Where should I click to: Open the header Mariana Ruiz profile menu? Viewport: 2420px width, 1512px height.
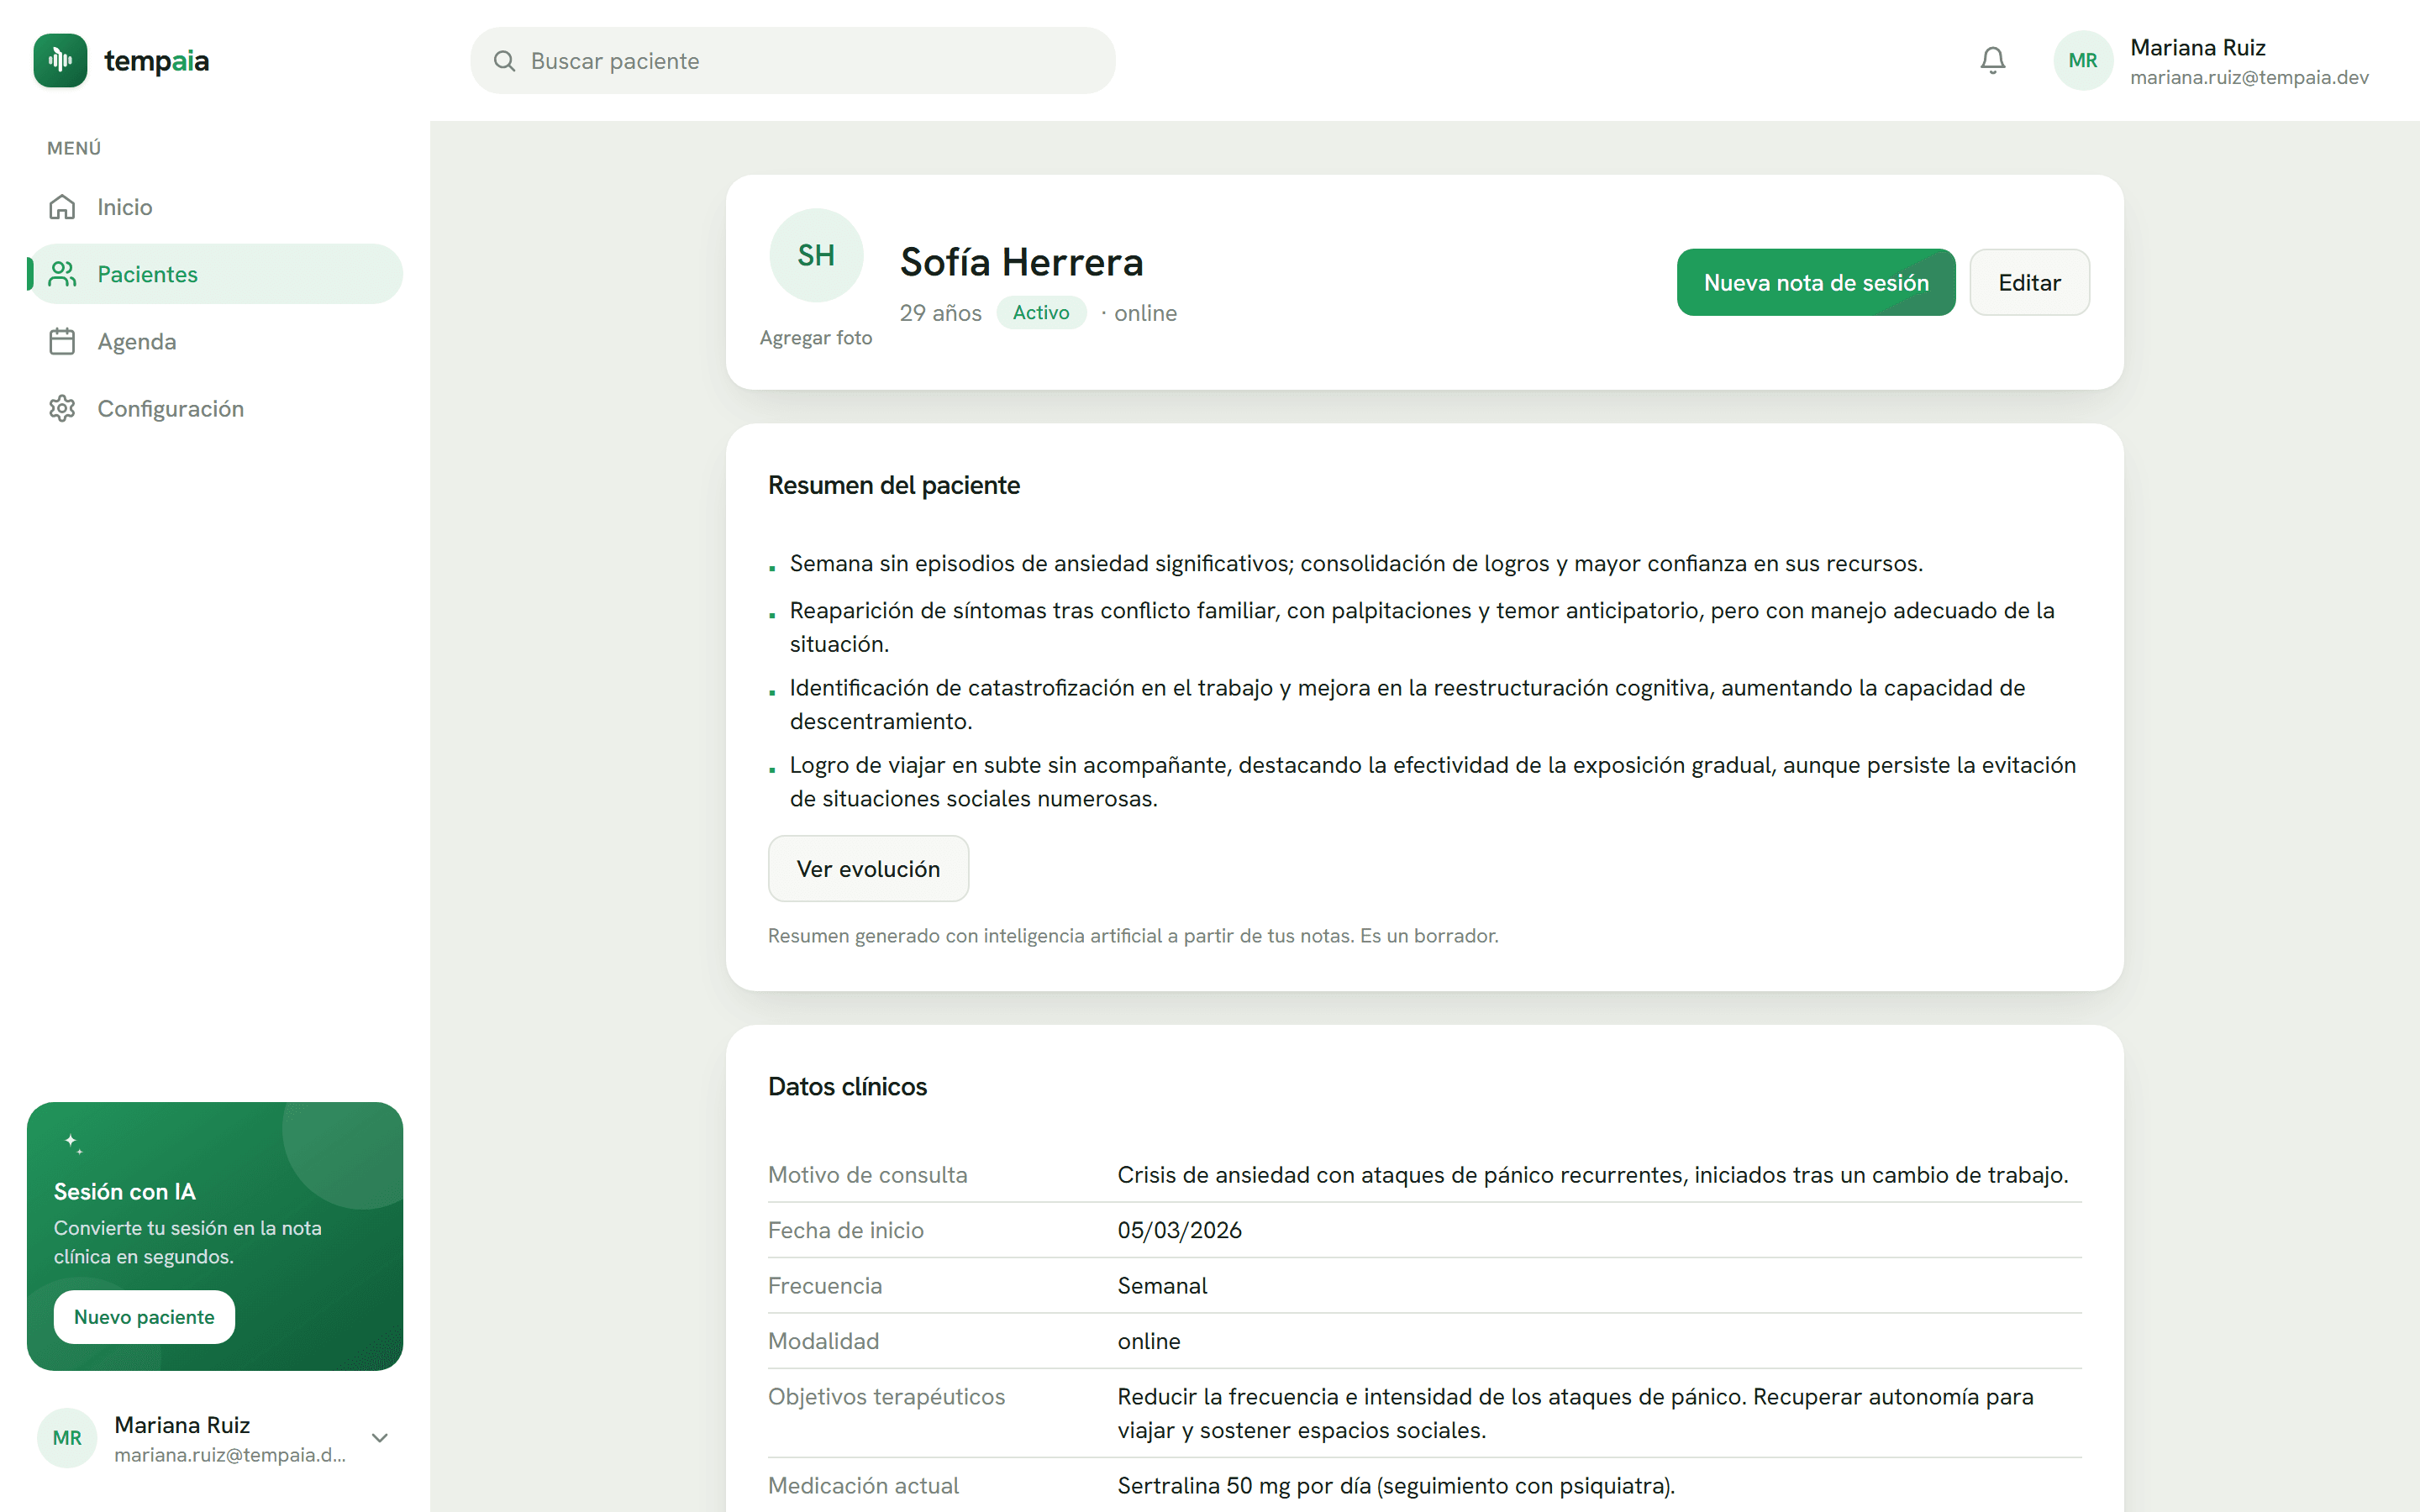click(x=2211, y=60)
